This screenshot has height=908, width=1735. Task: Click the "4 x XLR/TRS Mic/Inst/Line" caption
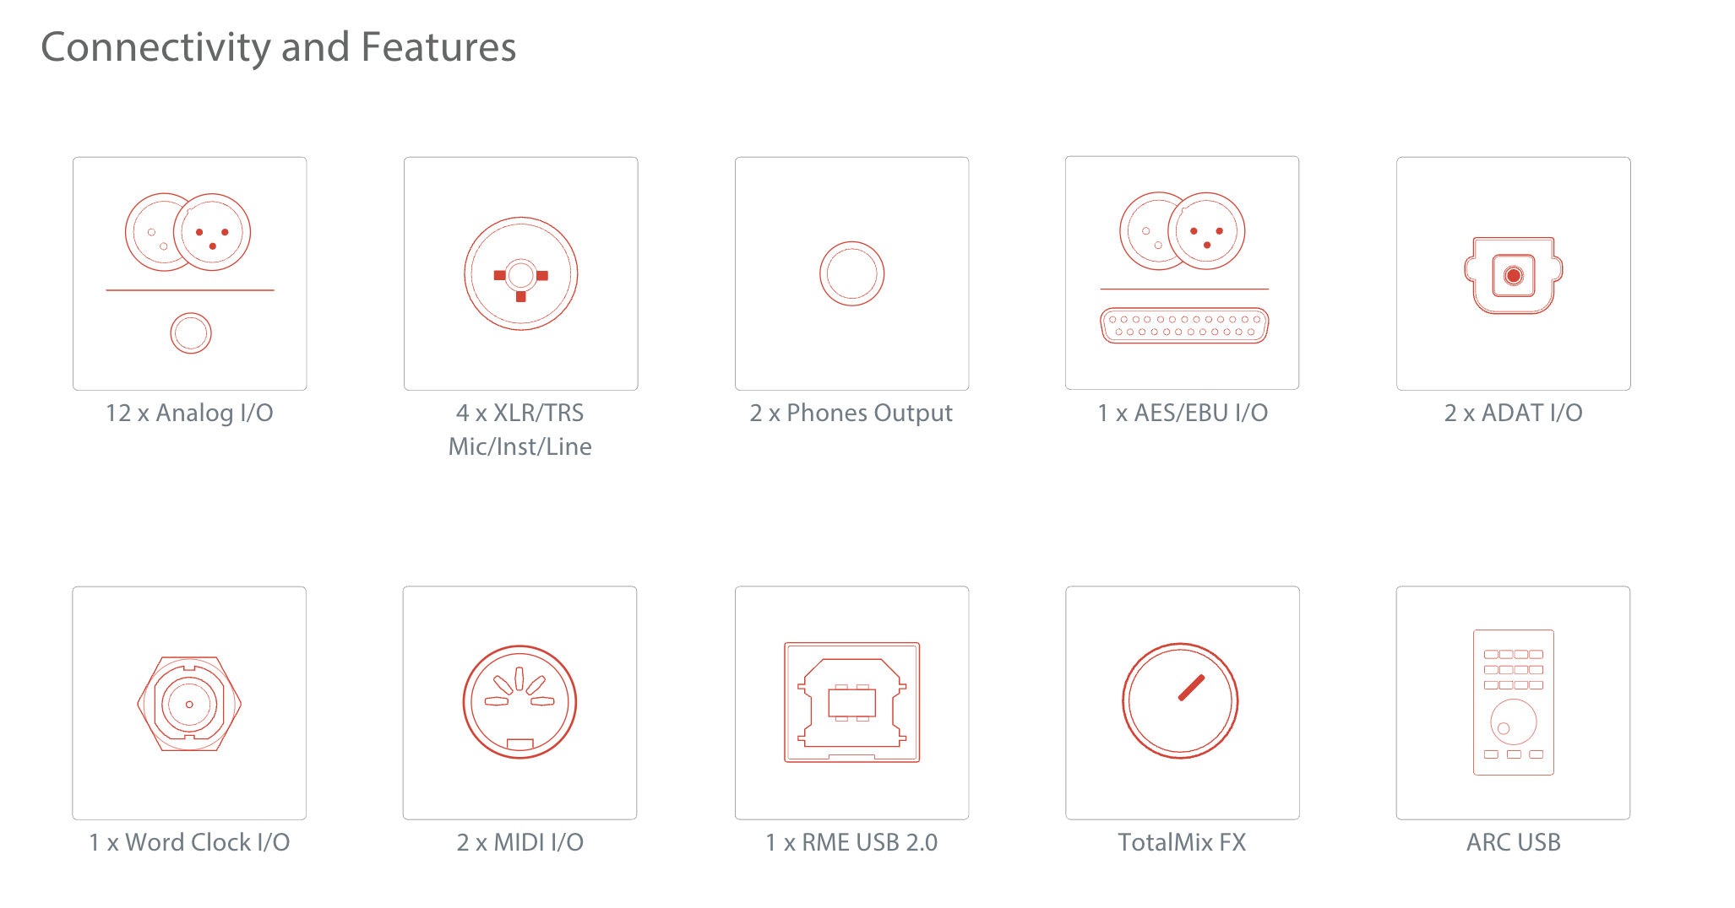520,430
